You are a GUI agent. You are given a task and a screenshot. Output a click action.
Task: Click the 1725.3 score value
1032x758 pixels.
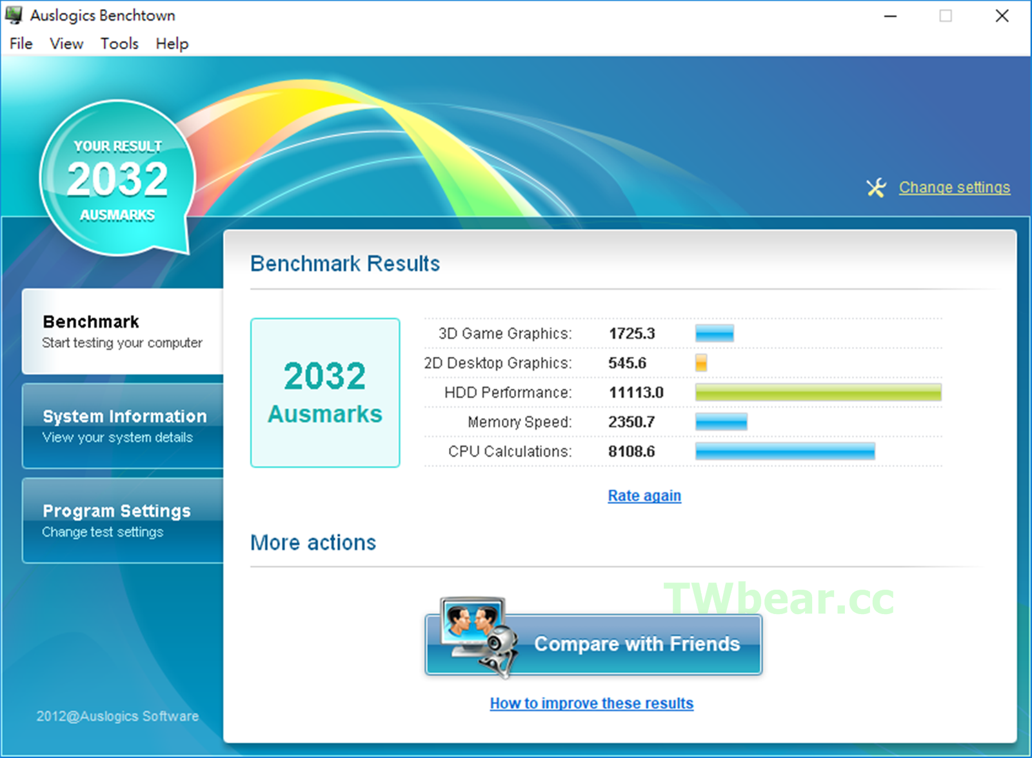click(x=631, y=334)
